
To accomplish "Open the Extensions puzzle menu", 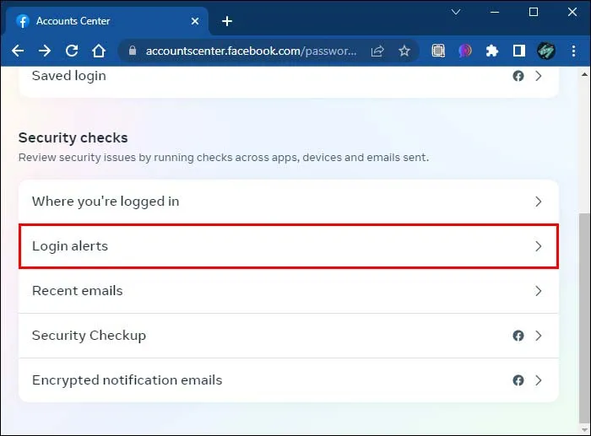I will point(492,51).
